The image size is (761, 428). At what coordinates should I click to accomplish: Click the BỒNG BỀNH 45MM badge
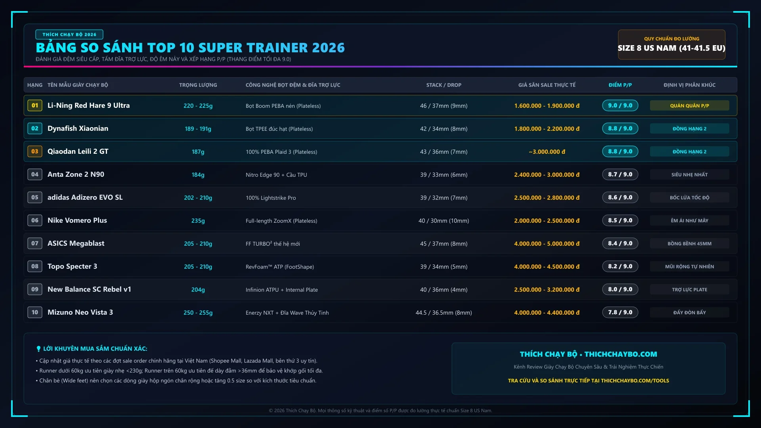tap(689, 243)
